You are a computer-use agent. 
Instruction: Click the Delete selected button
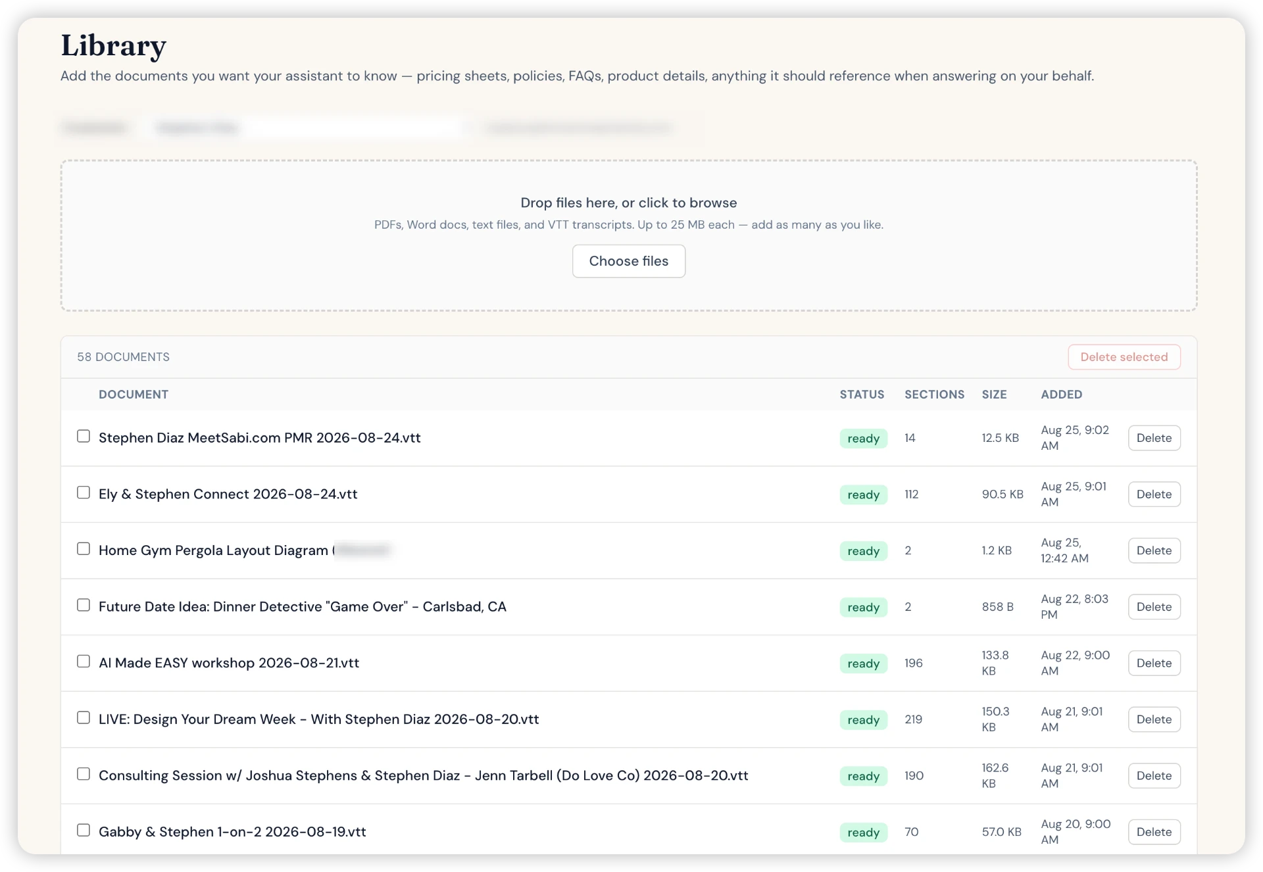pyautogui.click(x=1124, y=357)
